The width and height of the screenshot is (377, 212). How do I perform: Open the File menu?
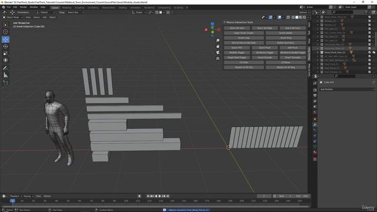tap(9, 8)
